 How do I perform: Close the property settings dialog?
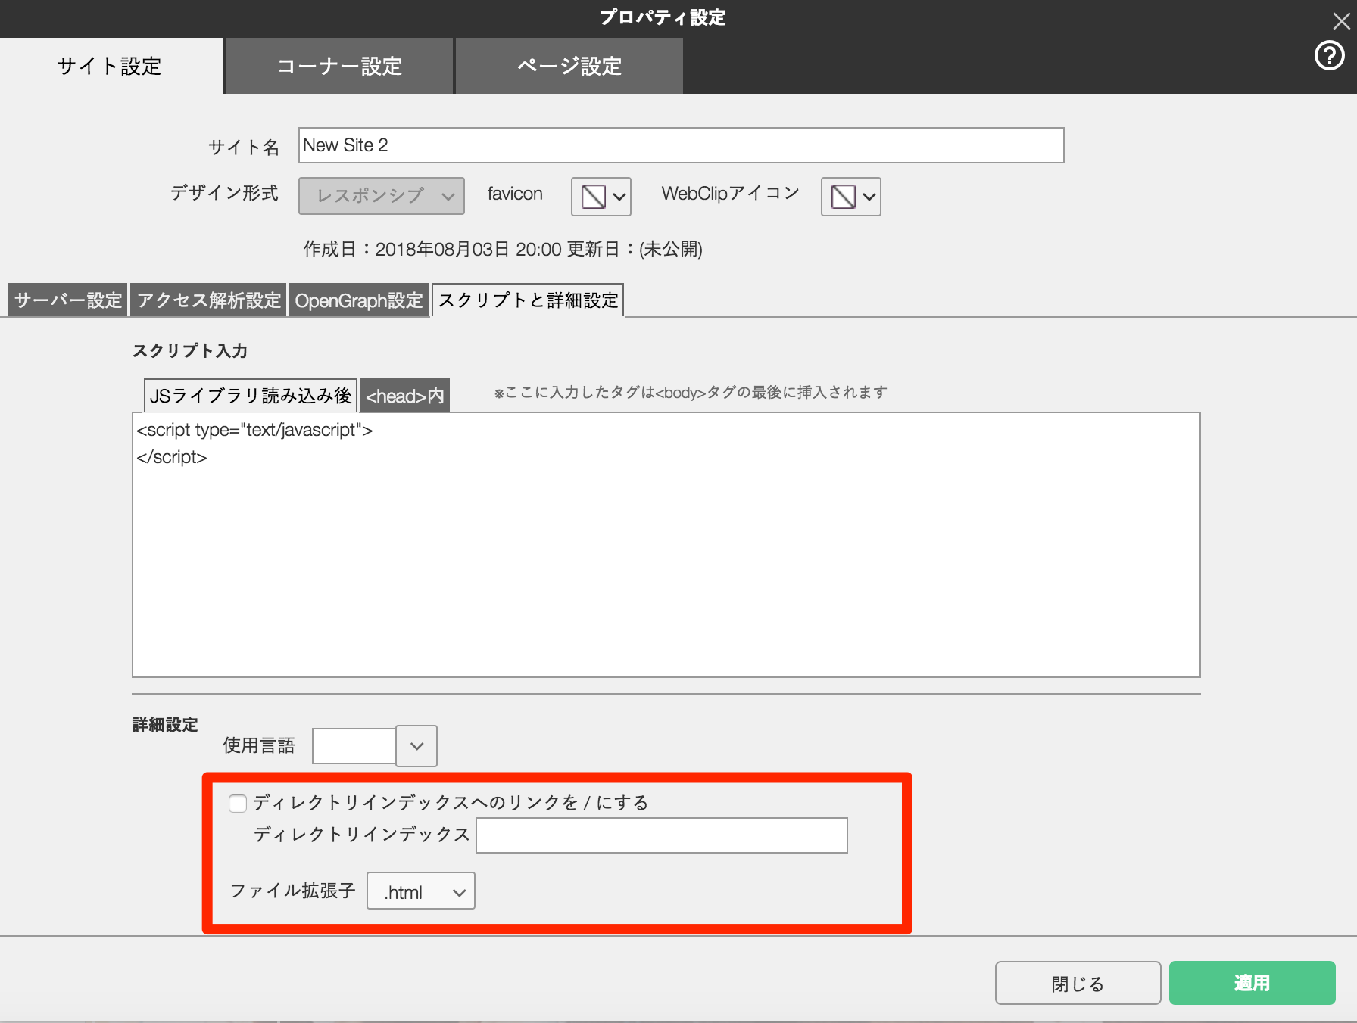(1341, 21)
